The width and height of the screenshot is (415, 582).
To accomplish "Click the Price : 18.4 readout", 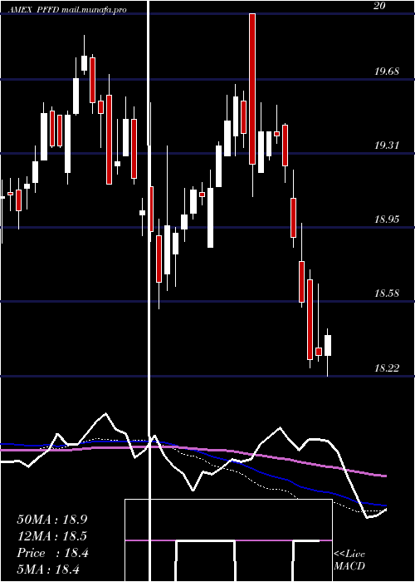I will (52, 553).
